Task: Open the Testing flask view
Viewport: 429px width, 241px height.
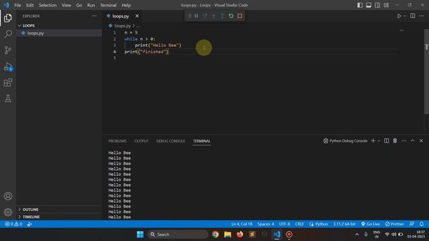Action: point(8,98)
